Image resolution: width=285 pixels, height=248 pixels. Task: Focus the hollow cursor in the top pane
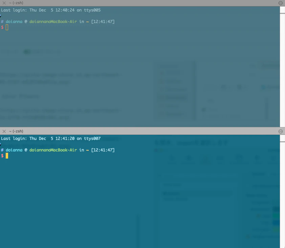pyautogui.click(x=7, y=27)
